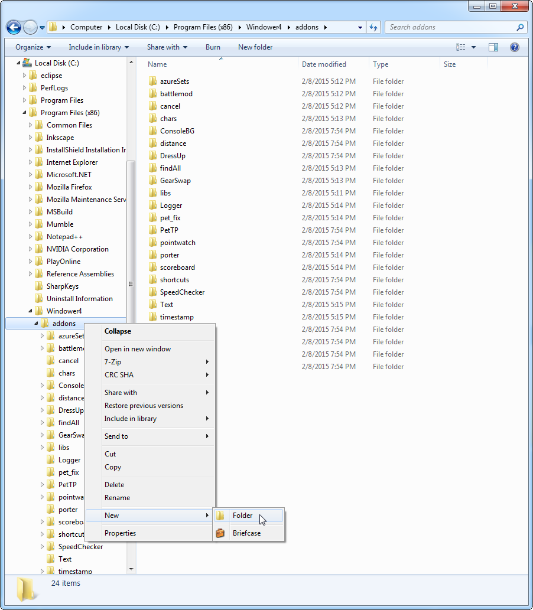Select Cut from the context menu
Viewport: 533px width, 610px height.
coord(150,454)
